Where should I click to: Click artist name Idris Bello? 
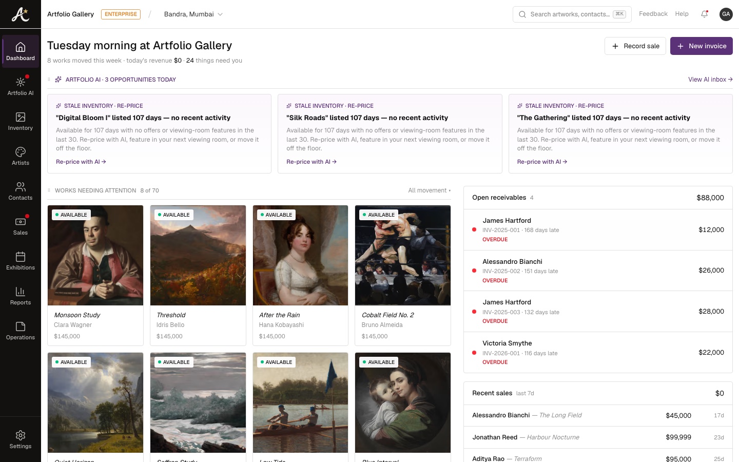(170, 325)
